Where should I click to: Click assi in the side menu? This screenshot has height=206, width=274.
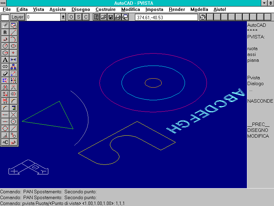coord(251,55)
